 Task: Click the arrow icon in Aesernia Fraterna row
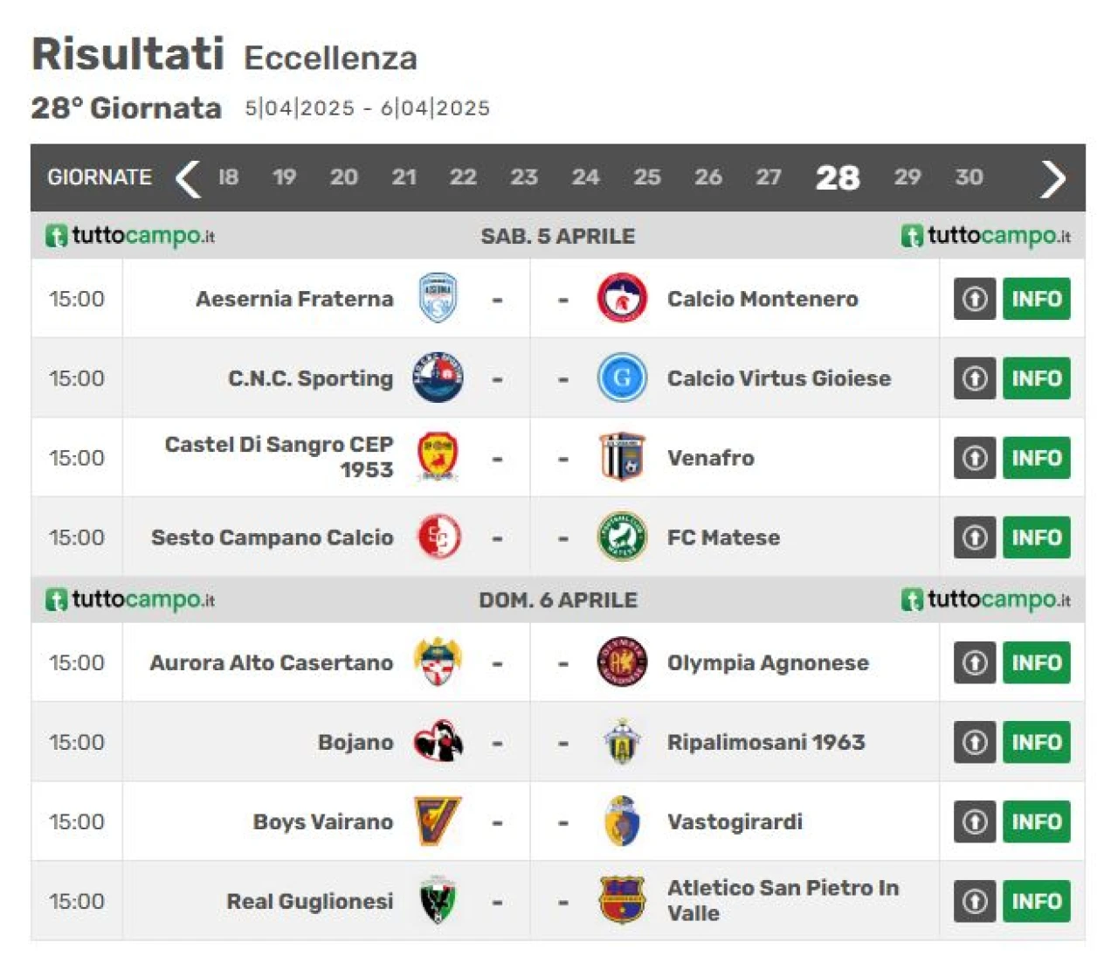pyautogui.click(x=975, y=299)
